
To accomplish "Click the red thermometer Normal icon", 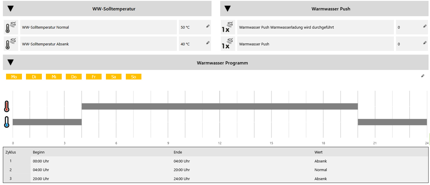I will click(x=7, y=106).
